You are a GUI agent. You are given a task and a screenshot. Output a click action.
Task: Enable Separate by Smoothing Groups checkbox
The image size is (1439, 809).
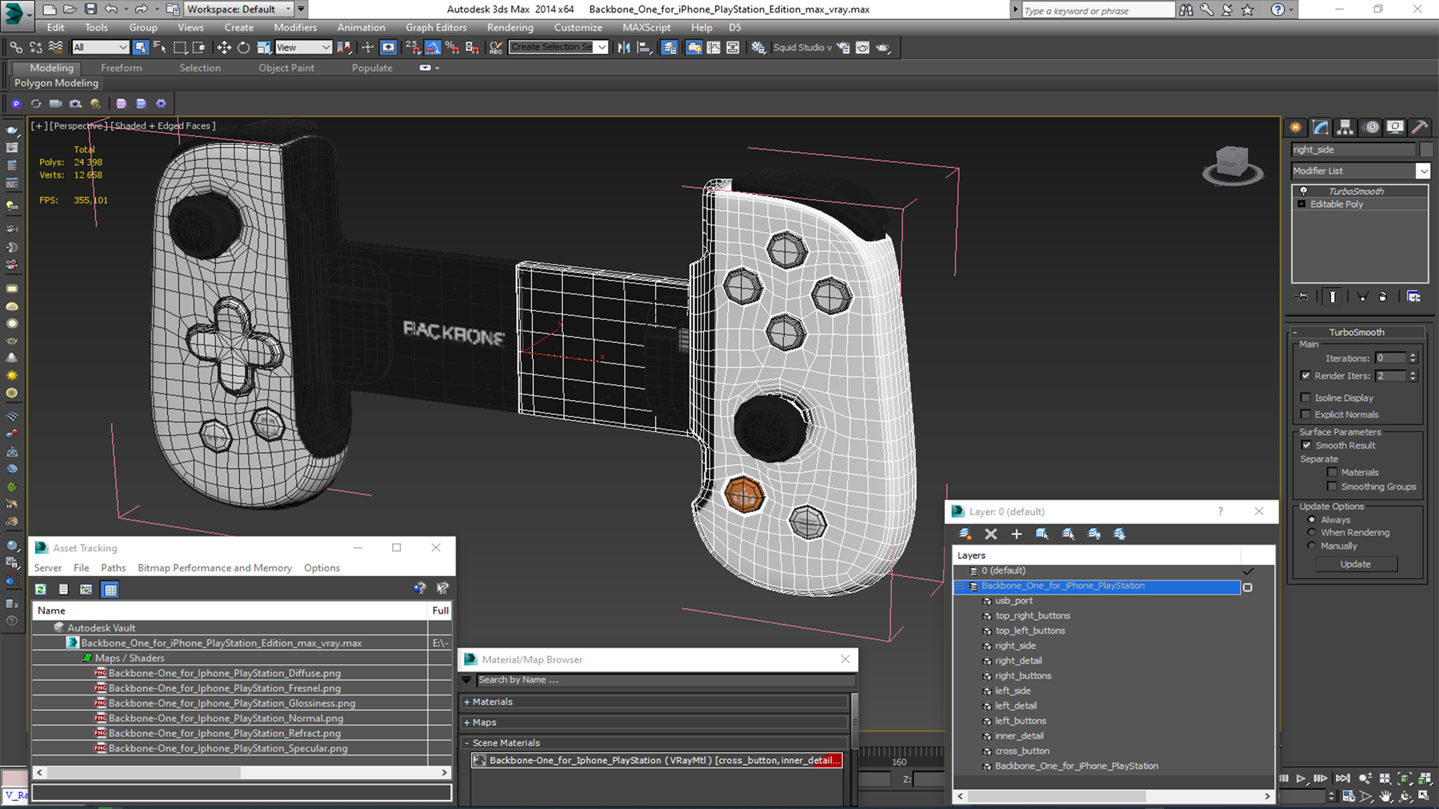1332,486
